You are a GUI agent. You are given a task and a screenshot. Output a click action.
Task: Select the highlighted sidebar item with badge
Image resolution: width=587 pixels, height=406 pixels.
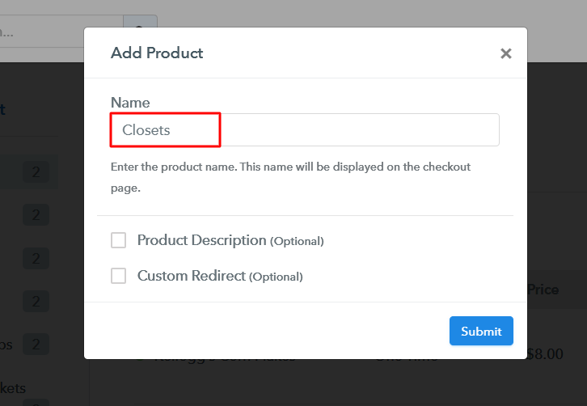pyautogui.click(x=28, y=172)
